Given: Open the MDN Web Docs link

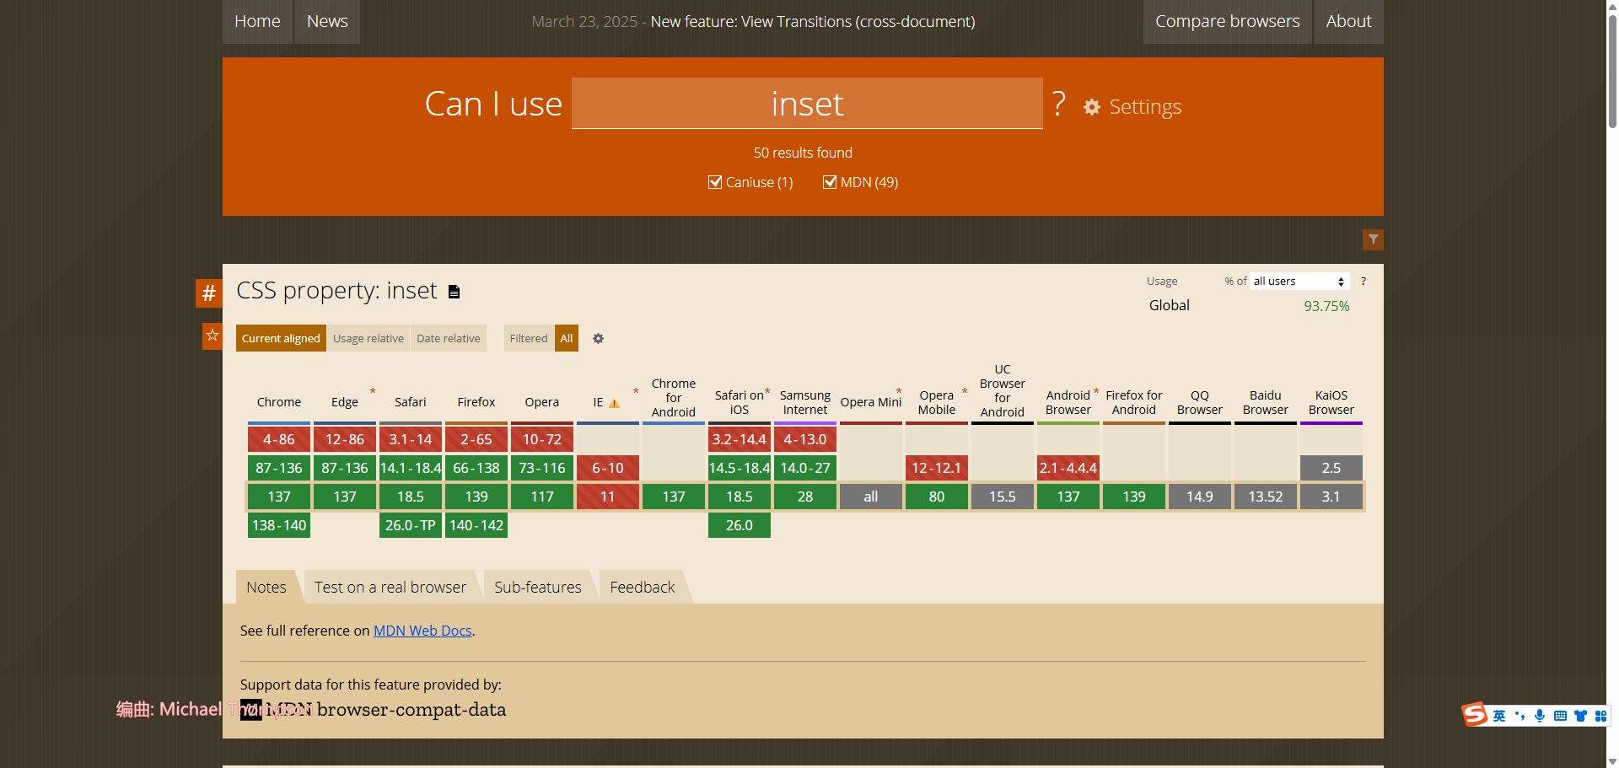Looking at the screenshot, I should click(x=422, y=631).
